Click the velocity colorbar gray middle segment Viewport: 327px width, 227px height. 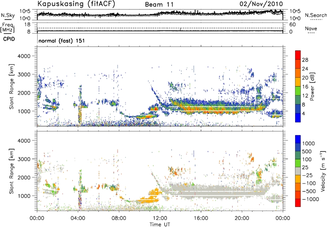click(298, 171)
